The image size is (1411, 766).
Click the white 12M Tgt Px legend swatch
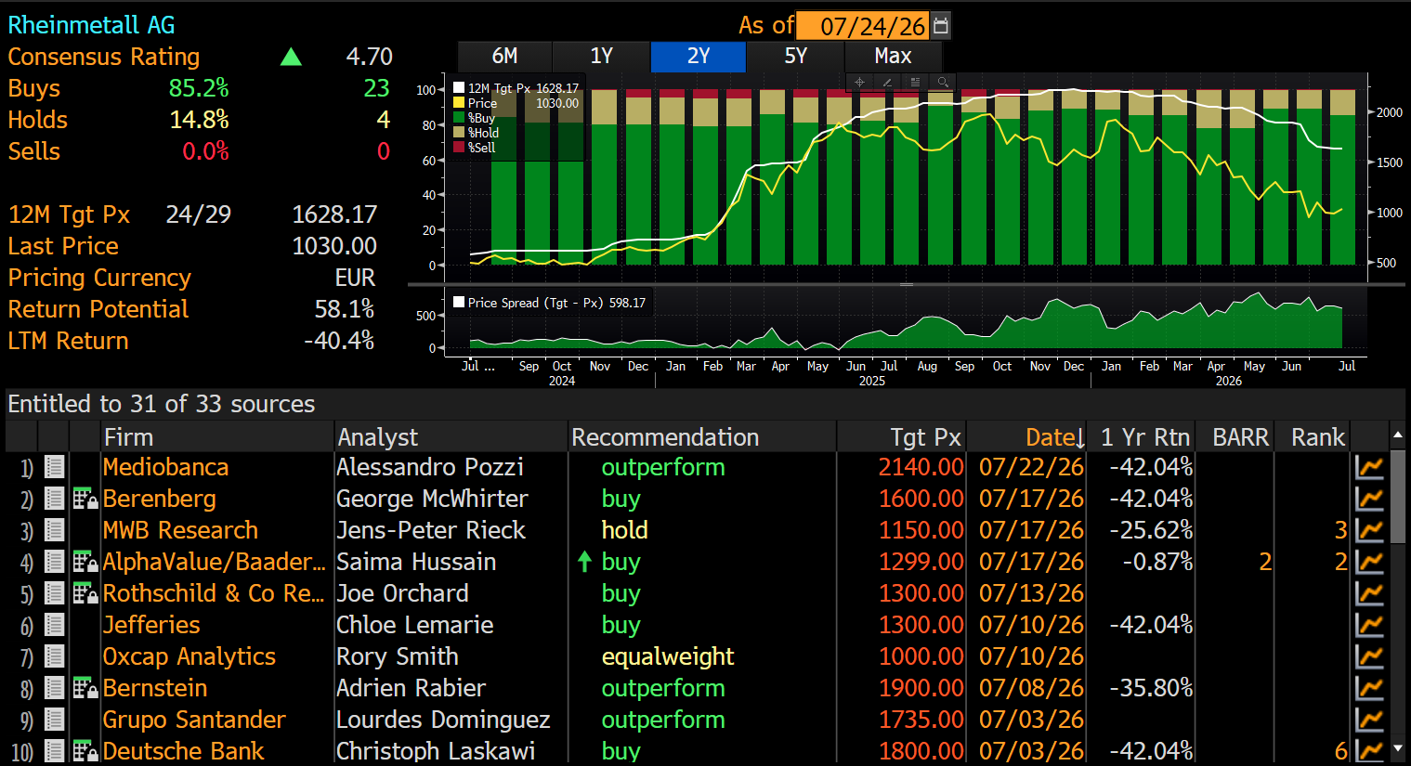[x=458, y=88]
